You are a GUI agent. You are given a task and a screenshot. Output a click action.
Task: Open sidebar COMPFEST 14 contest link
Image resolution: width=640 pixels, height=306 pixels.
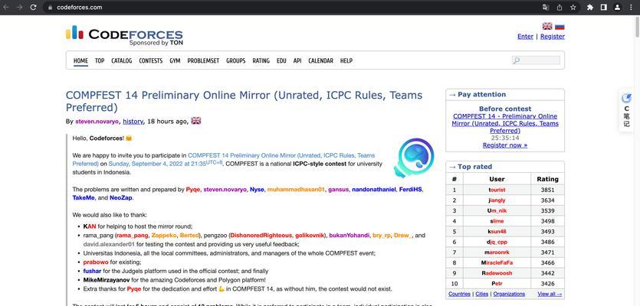coord(505,123)
